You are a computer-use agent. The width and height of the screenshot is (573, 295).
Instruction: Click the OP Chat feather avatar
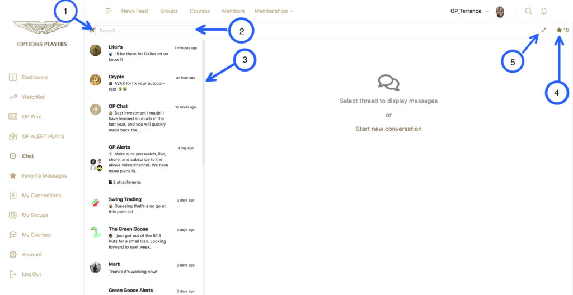[x=95, y=109]
